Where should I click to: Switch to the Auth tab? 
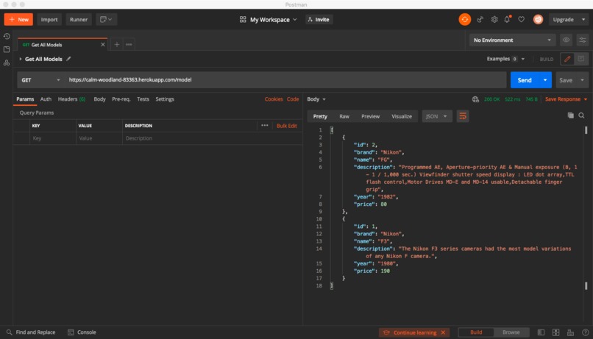pos(46,99)
